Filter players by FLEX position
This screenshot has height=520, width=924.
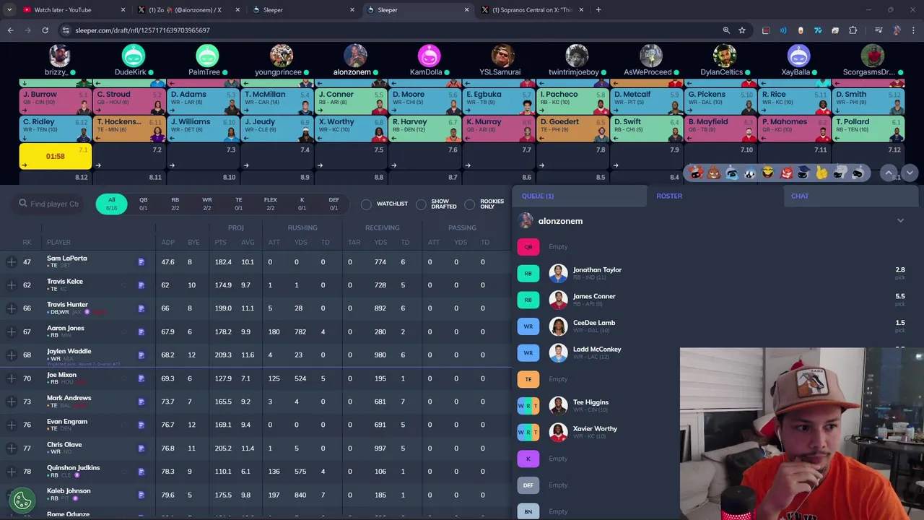[270, 204]
